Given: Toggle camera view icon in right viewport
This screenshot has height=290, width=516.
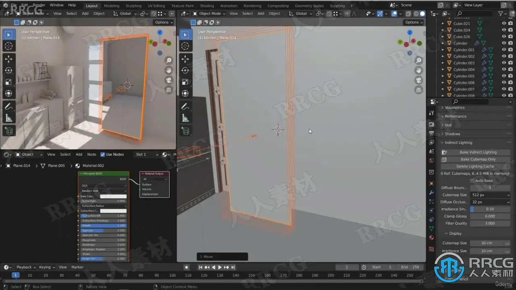Looking at the screenshot, I should (419, 80).
